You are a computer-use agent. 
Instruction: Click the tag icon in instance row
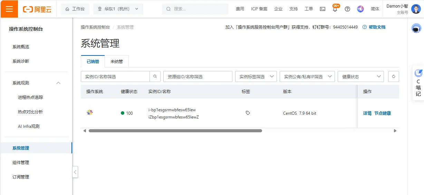(x=248, y=113)
